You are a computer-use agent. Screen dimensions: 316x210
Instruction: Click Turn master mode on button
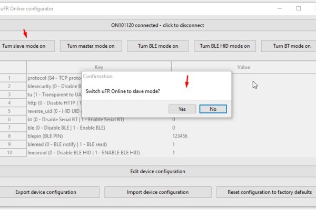tap(91, 46)
